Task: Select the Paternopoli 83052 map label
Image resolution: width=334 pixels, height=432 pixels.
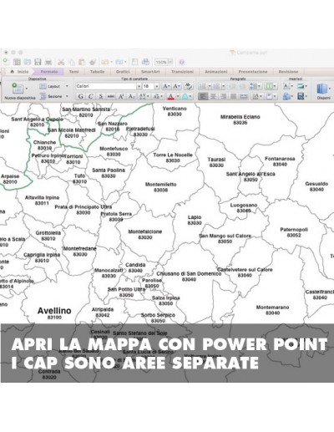Action: click(x=294, y=232)
